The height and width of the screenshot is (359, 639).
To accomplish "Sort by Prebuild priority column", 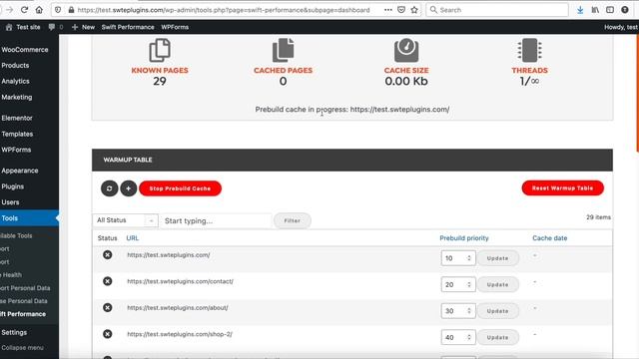I will click(x=463, y=238).
